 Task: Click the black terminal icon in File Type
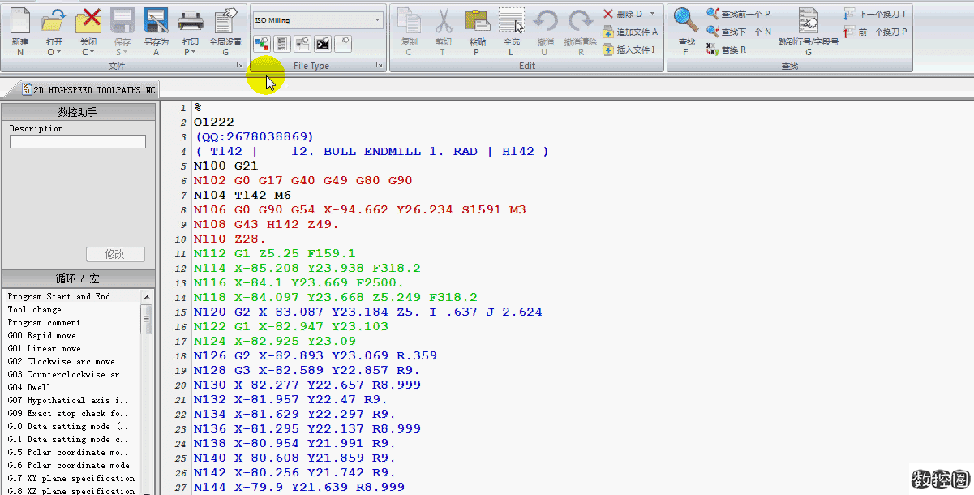(x=323, y=43)
